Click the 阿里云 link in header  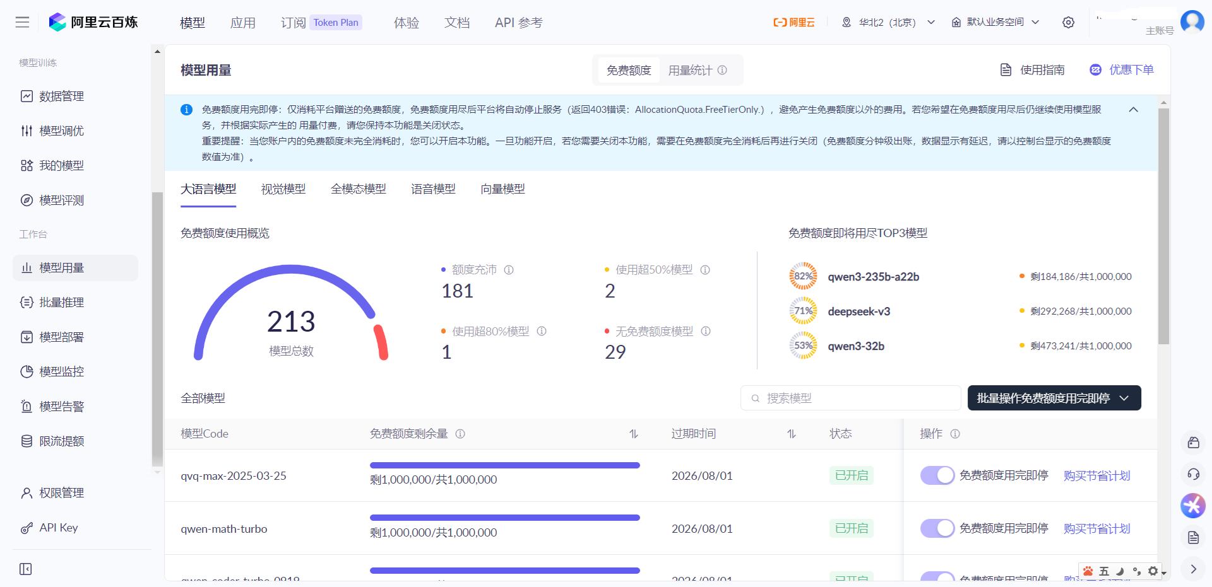pos(794,23)
